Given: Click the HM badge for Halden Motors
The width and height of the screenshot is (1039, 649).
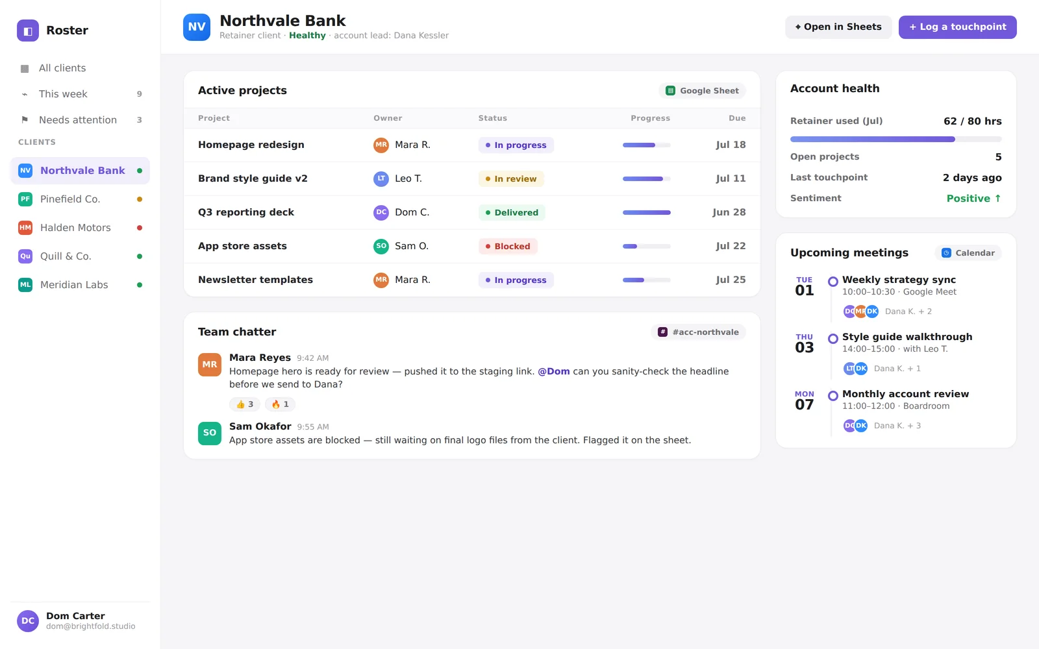Looking at the screenshot, I should point(25,228).
